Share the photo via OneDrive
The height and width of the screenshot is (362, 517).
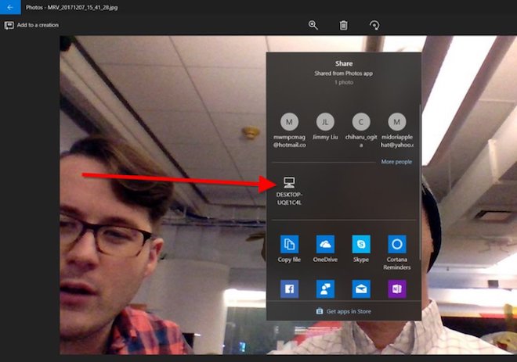(324, 249)
